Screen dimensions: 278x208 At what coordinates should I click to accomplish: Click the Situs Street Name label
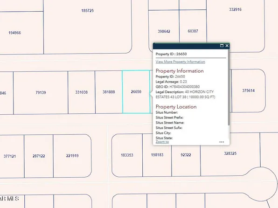(170, 123)
